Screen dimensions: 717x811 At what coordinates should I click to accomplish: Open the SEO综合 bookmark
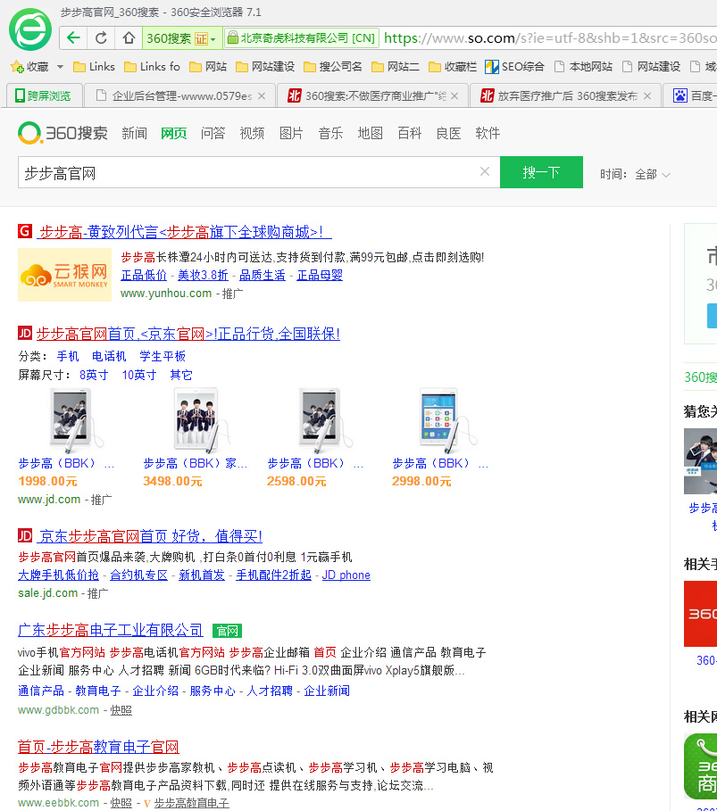(x=514, y=67)
